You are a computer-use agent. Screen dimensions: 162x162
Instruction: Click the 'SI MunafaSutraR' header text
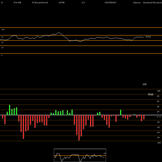click(40, 3)
